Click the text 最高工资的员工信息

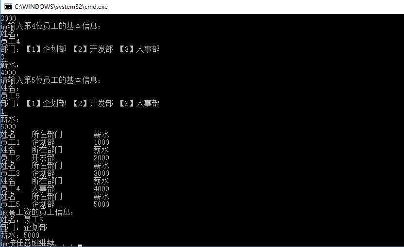click(37, 212)
